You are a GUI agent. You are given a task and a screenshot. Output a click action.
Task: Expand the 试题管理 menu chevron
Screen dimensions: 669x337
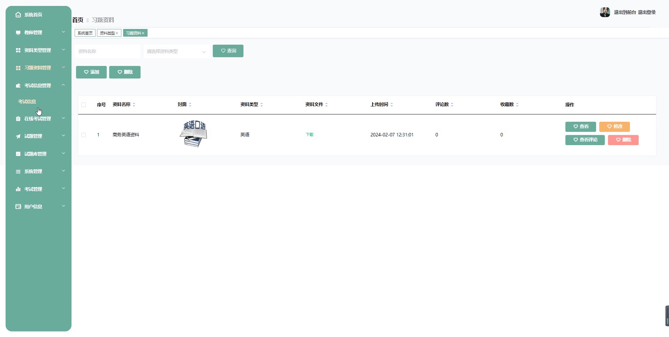pos(63,136)
